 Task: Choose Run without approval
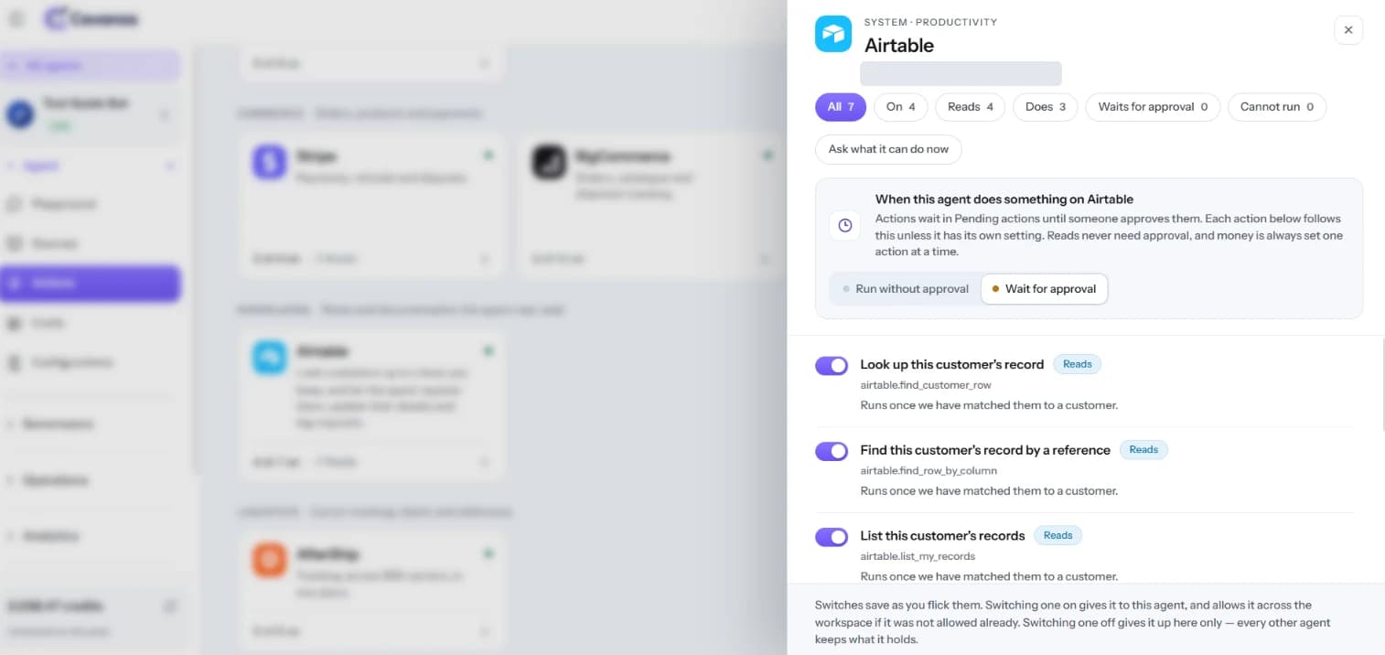(x=905, y=289)
